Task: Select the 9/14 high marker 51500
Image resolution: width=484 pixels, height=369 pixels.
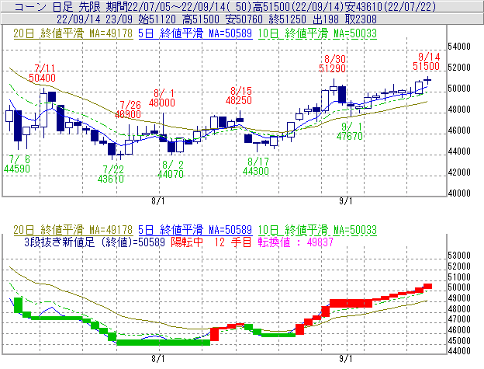Action: click(427, 67)
